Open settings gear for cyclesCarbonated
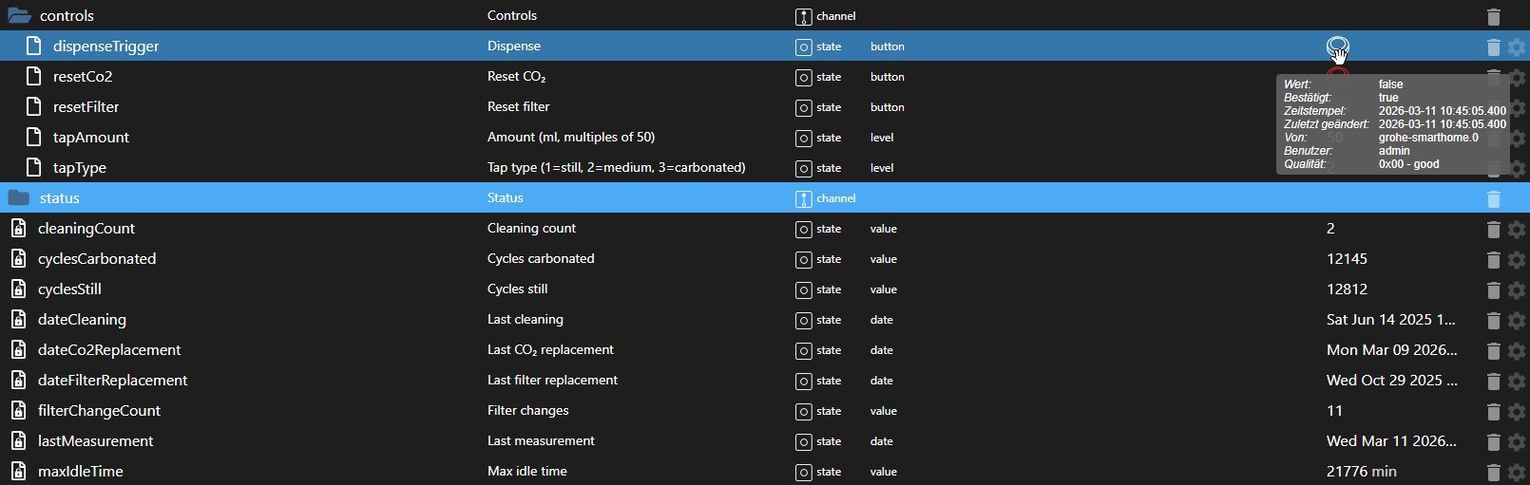The image size is (1530, 485). pos(1517,259)
